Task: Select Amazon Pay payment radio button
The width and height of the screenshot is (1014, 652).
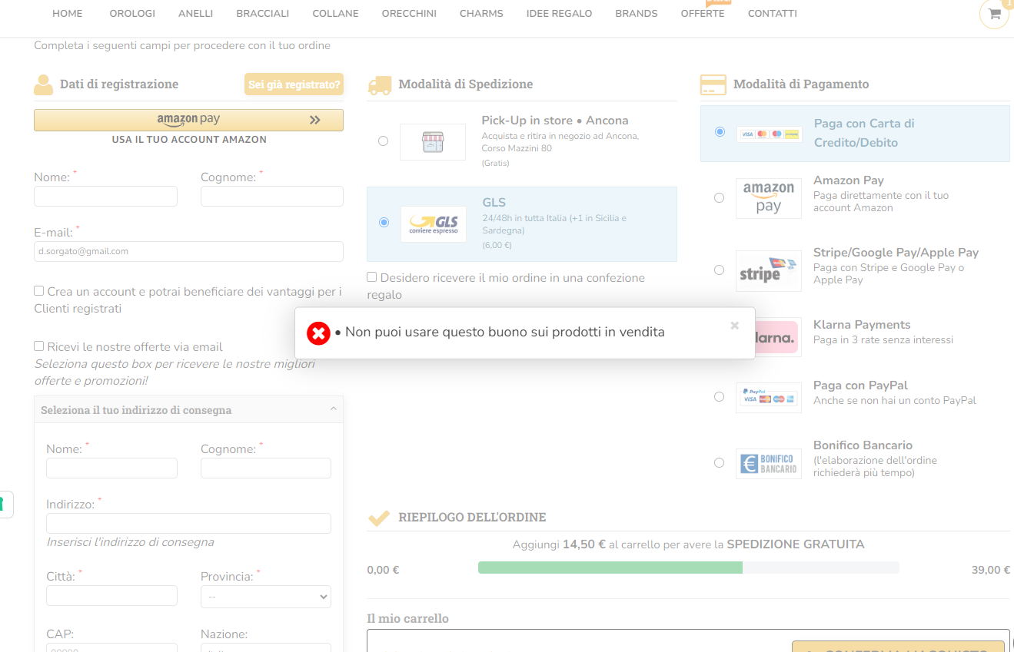Action: pos(719,198)
